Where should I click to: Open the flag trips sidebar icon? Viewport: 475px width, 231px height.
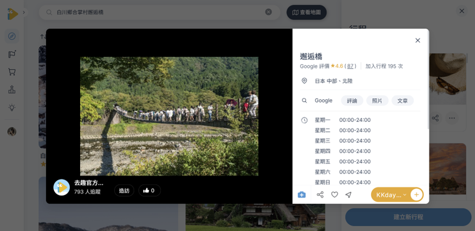click(12, 54)
